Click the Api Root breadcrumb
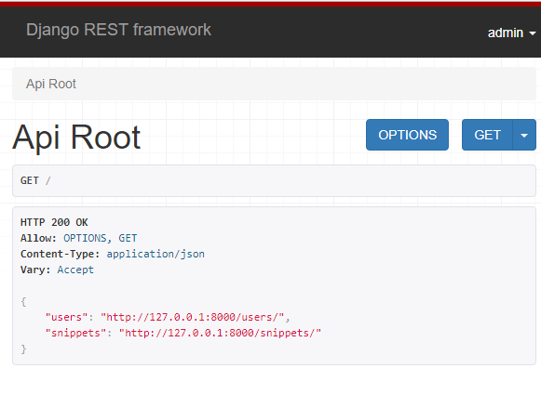The height and width of the screenshot is (408, 541). pyautogui.click(x=51, y=84)
